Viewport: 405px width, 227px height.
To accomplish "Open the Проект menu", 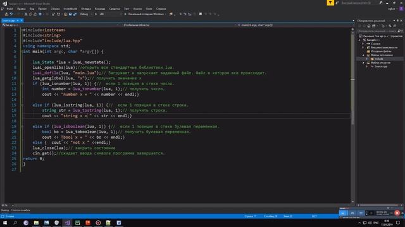I will coord(42,9).
